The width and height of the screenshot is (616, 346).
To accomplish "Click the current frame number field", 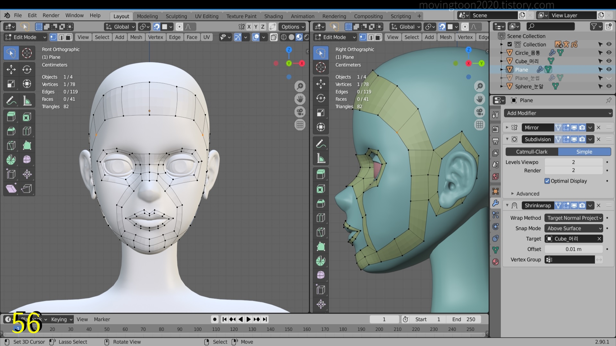I will 384,319.
